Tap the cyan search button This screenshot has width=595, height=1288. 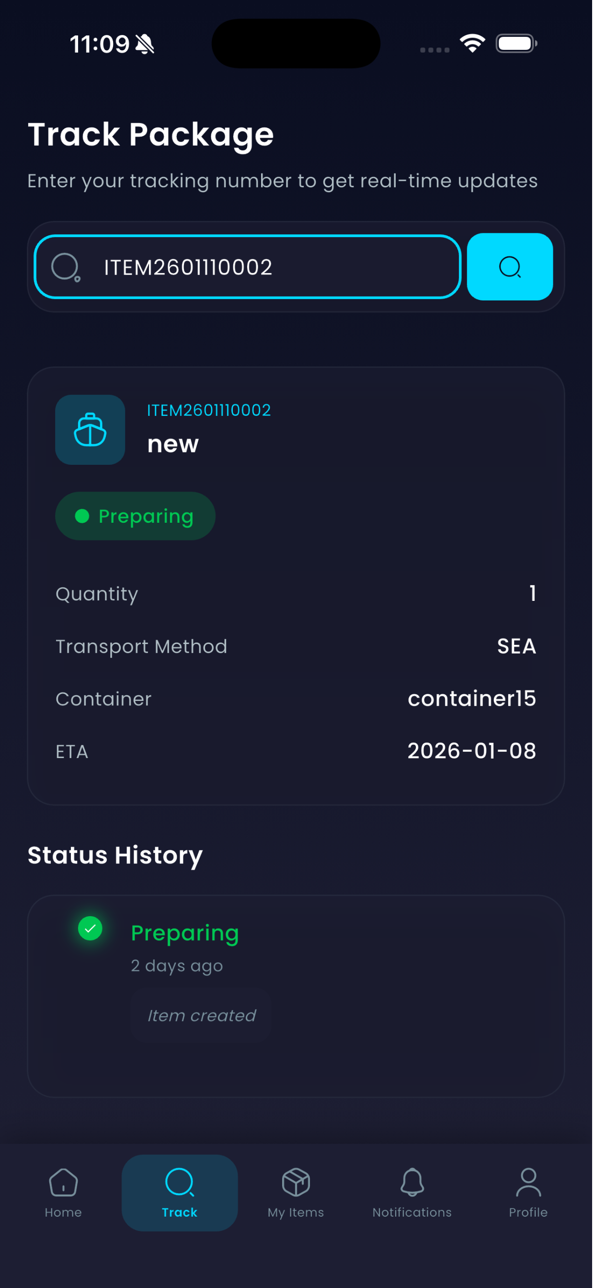click(x=510, y=267)
